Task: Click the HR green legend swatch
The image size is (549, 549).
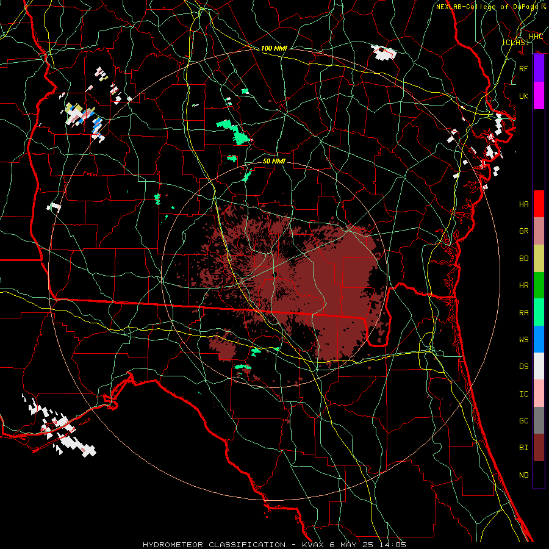Action: coord(539,285)
